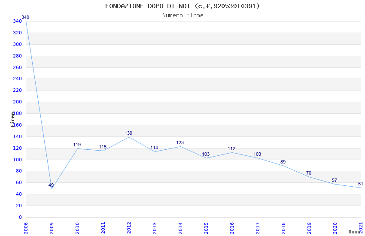Select the data label 51
This screenshot has width=365, height=236.
[360, 184]
